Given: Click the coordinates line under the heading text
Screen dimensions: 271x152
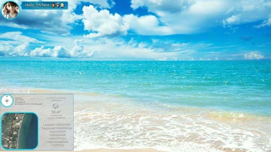Looking at the screenshot, I should point(28,104).
